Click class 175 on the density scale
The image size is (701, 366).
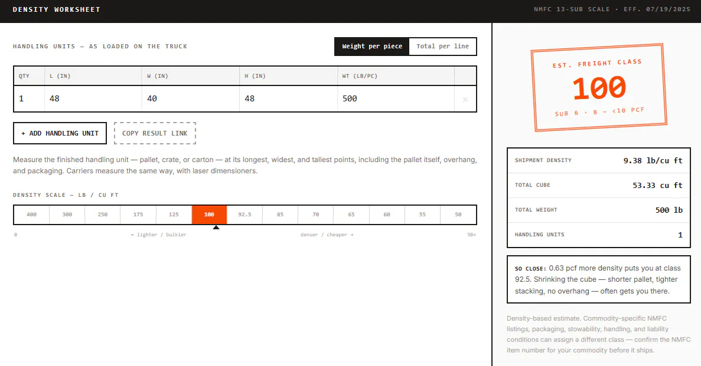click(x=138, y=215)
